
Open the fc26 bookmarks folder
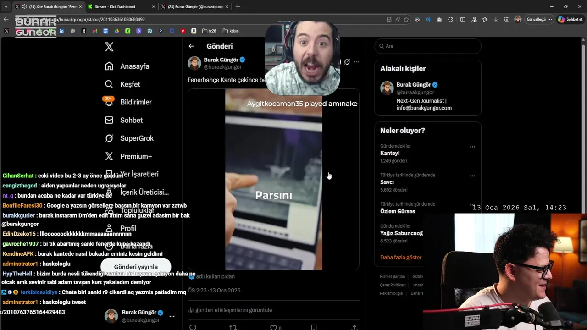(209, 31)
